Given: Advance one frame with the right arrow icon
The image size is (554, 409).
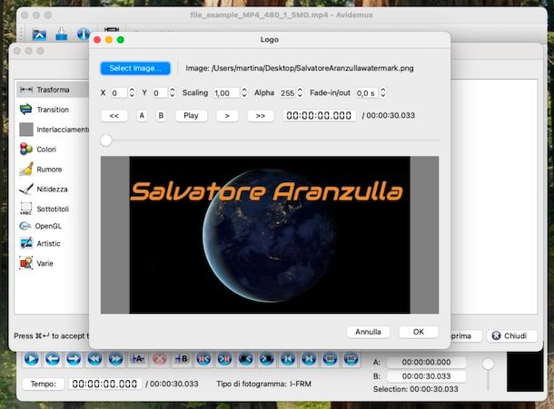Looking at the screenshot, I should click(74, 359).
